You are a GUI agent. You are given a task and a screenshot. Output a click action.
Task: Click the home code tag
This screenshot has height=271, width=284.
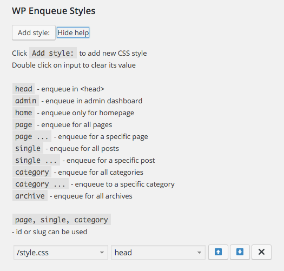pos(24,113)
